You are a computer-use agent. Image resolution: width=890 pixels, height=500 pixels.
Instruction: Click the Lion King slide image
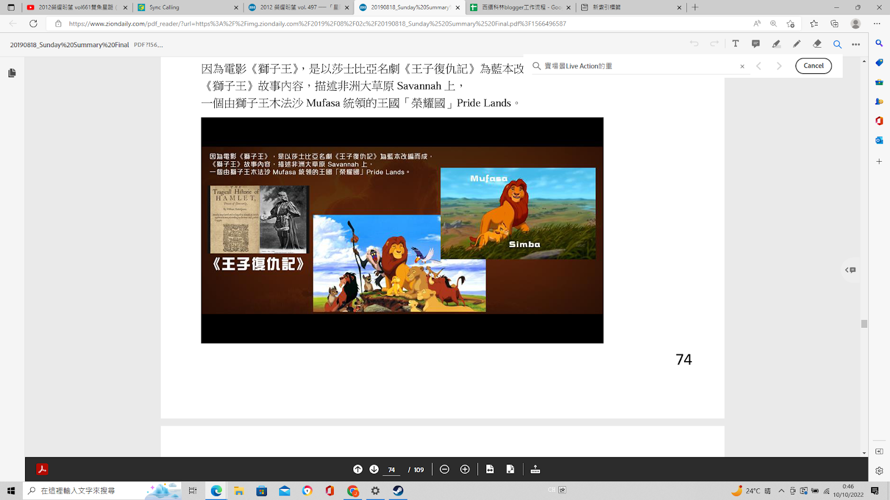point(402,230)
